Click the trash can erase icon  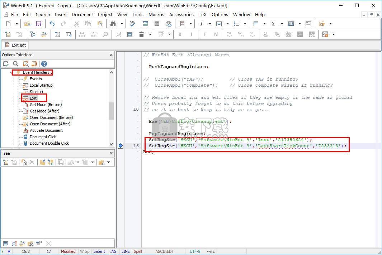point(142,34)
